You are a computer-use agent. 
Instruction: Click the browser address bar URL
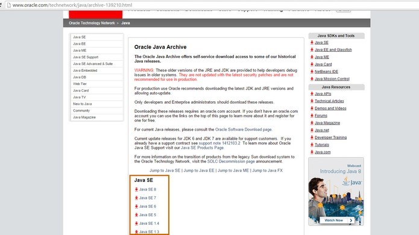click(72, 5)
